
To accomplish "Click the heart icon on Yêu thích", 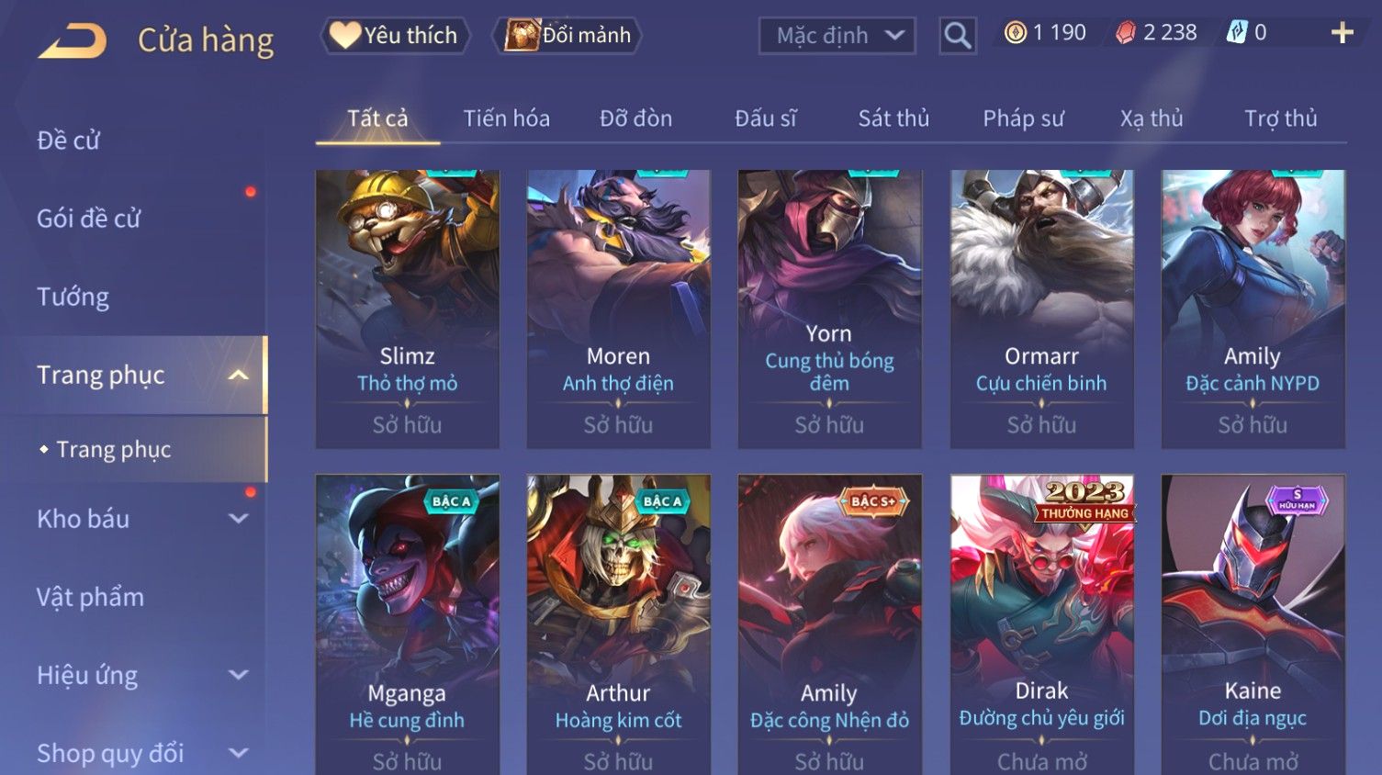I will click(344, 35).
